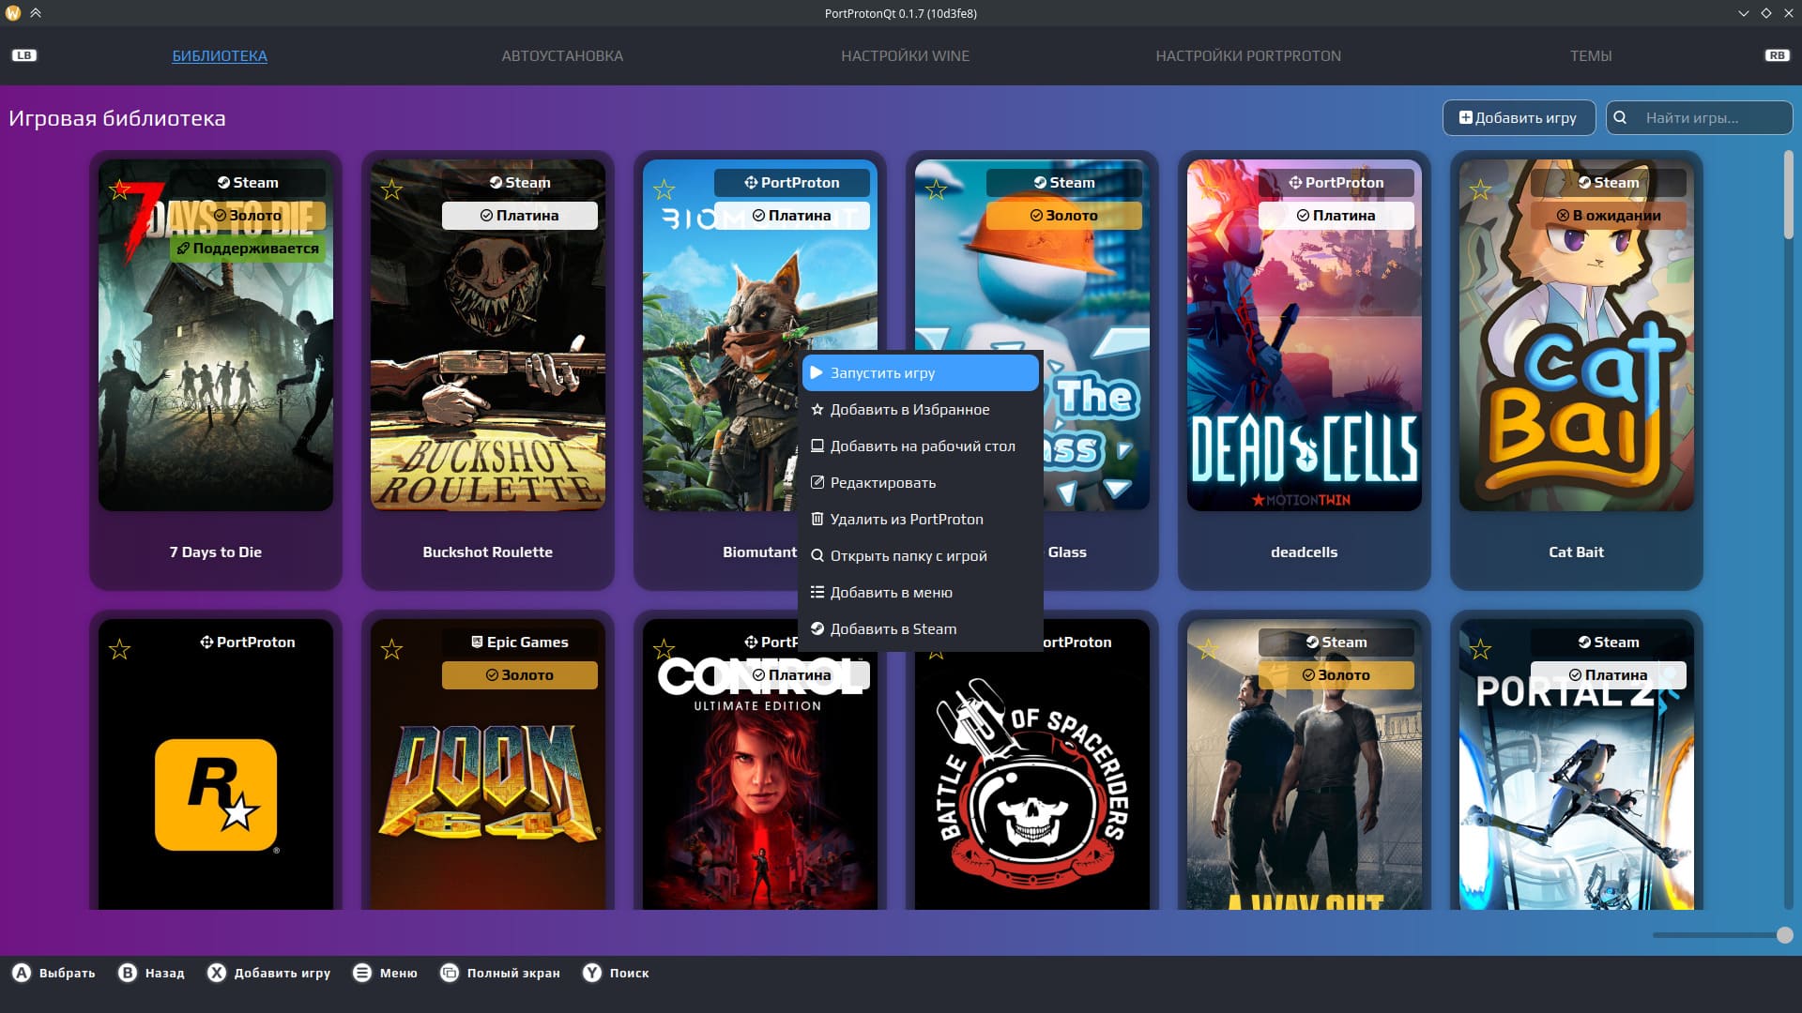Click the card size slider handle
1802x1013 pixels.
[x=1784, y=935]
